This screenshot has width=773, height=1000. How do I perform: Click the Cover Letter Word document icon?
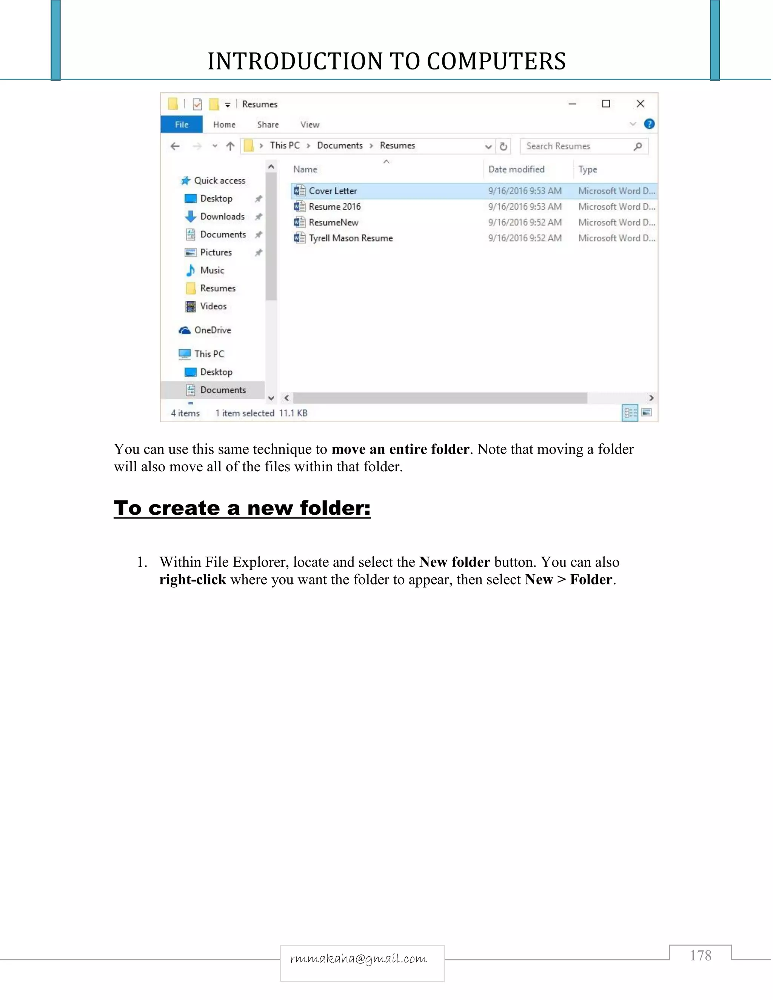click(x=299, y=191)
